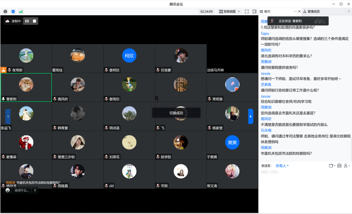
Task: Go to next page of participants
Action: click(x=251, y=116)
